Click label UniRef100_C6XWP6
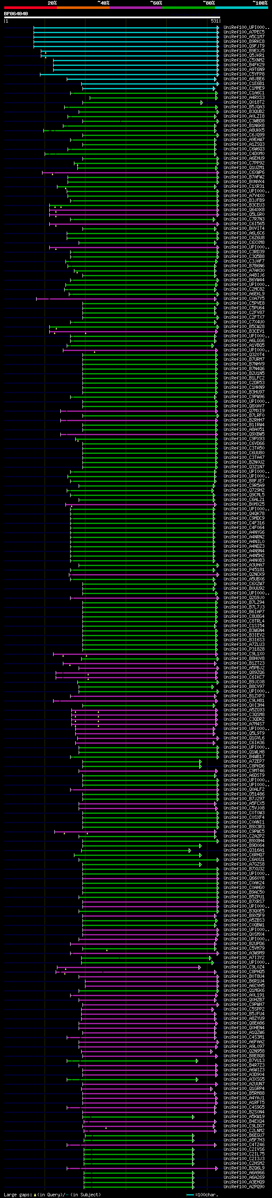This screenshot has height=1198, width=272. 244,173
